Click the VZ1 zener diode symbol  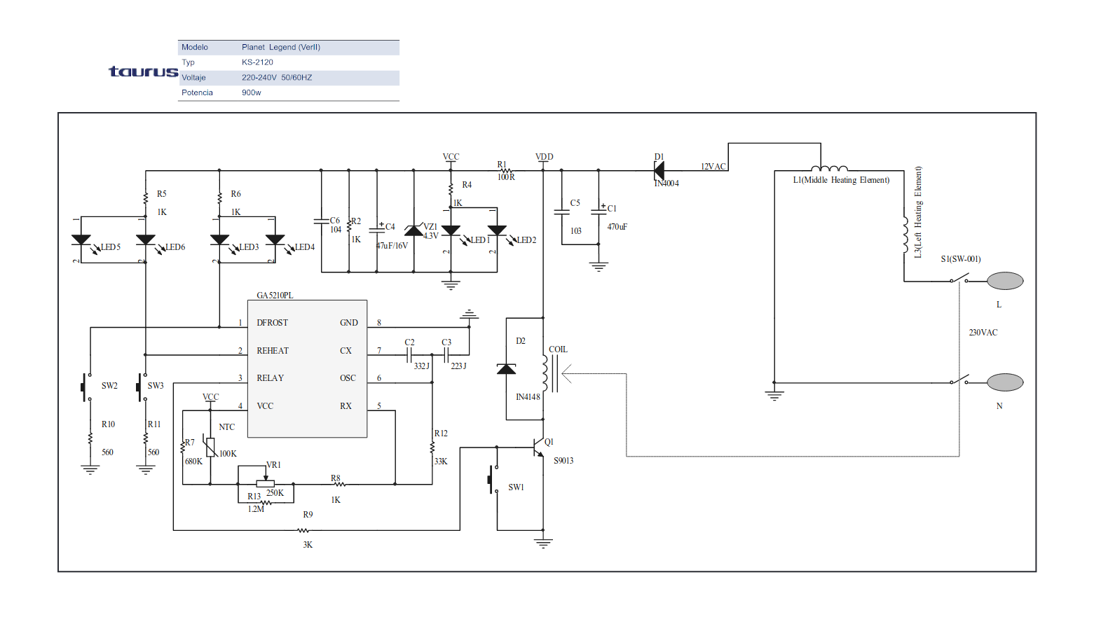[x=413, y=230]
